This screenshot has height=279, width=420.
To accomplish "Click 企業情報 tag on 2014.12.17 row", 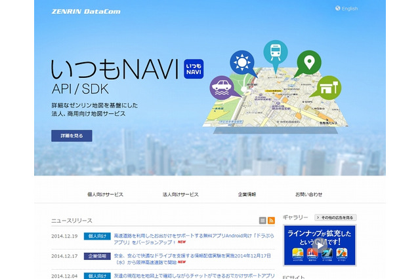I will [x=97, y=256].
